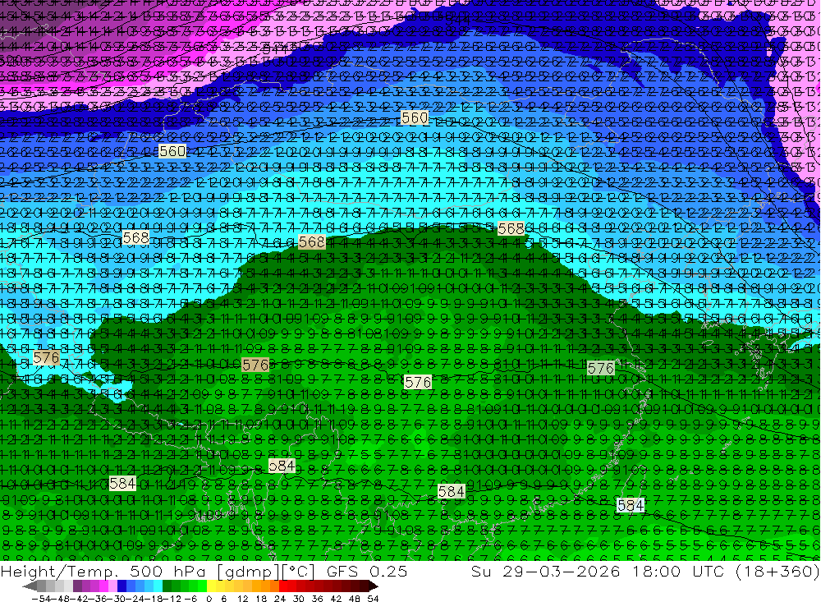Click the '500 hPa' pressure level text

click(167, 572)
